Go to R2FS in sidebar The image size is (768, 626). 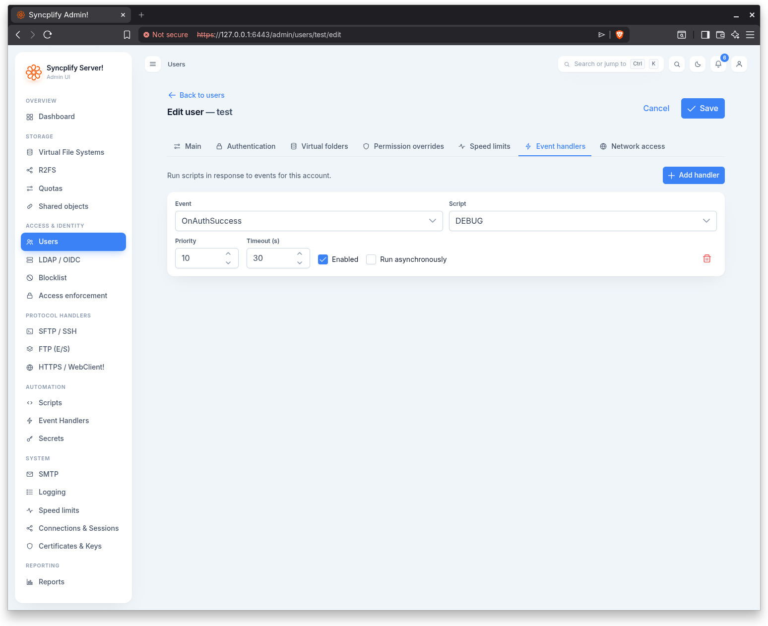click(73, 170)
